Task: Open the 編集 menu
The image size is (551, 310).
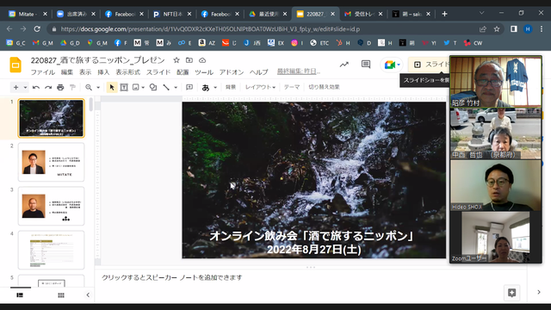Action: [67, 72]
